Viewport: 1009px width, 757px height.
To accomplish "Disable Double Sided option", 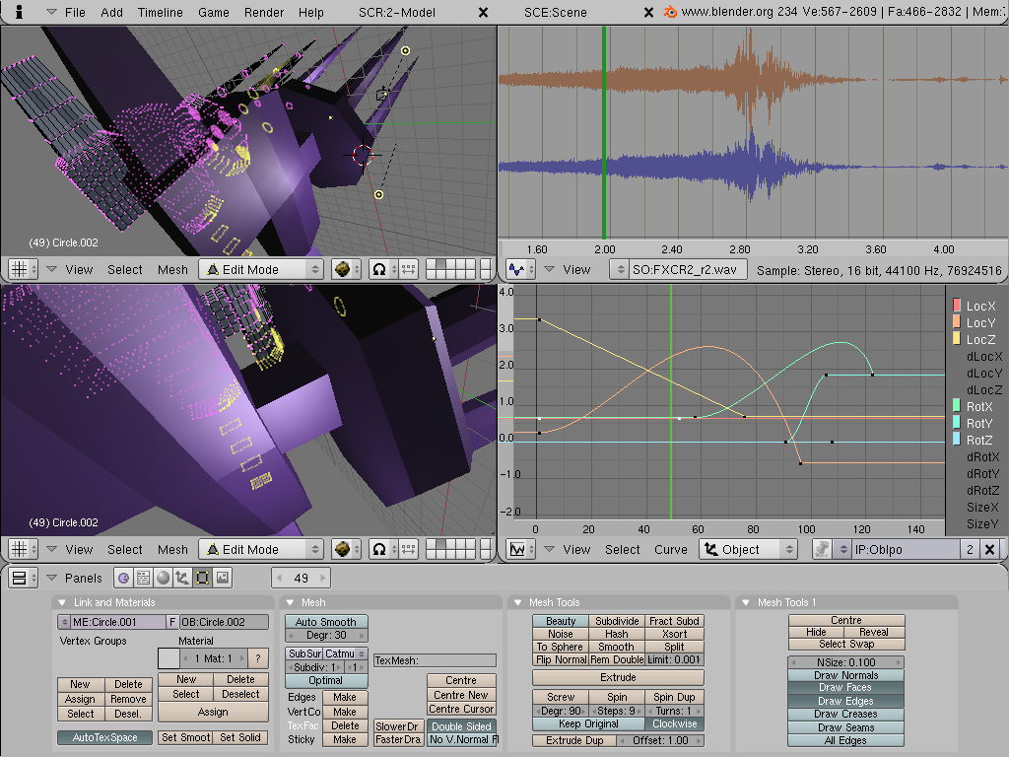I will click(x=462, y=726).
